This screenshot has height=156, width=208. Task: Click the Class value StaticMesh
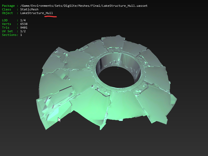(29, 9)
